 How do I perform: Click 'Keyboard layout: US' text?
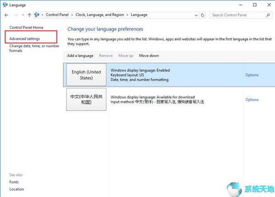point(127,75)
